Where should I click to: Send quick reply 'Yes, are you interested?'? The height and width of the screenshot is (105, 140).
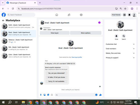57,73
